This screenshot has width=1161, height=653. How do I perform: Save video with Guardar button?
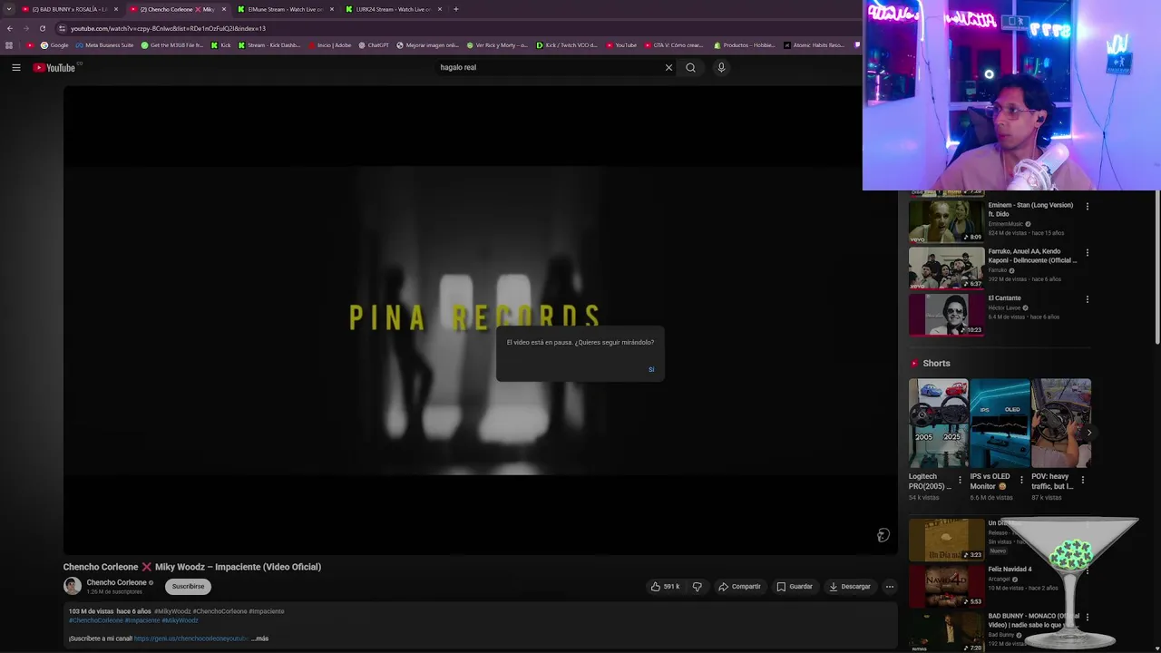pos(795,587)
